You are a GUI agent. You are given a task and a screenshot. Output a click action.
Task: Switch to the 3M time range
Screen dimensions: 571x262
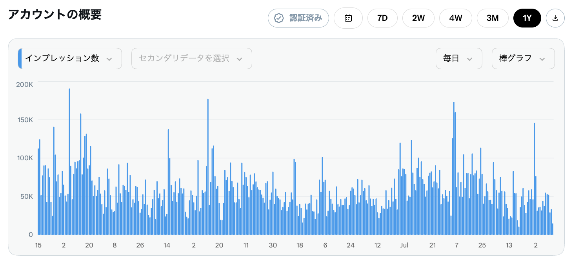493,18
